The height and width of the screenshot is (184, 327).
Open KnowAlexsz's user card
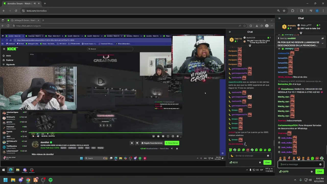click(x=288, y=89)
